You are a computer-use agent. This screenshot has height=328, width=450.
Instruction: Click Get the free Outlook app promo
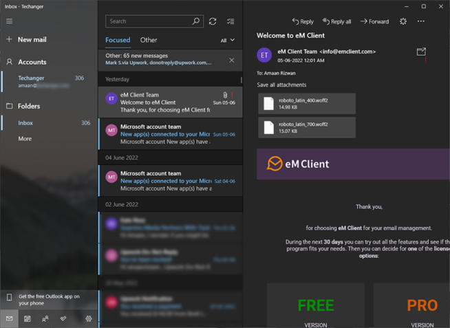coord(49,300)
